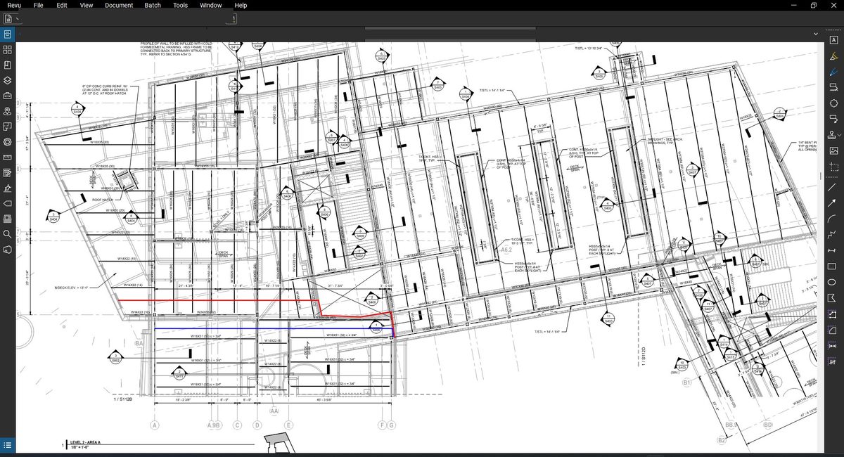Open the Properties gear panel icon
This screenshot has width=844, height=457.
[x=8, y=141]
